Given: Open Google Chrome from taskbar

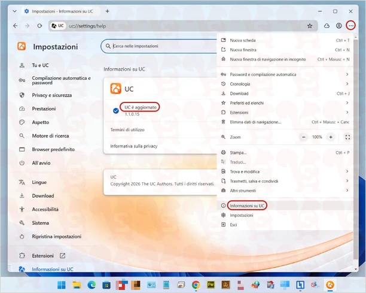Looking at the screenshot, I should tap(196, 285).
